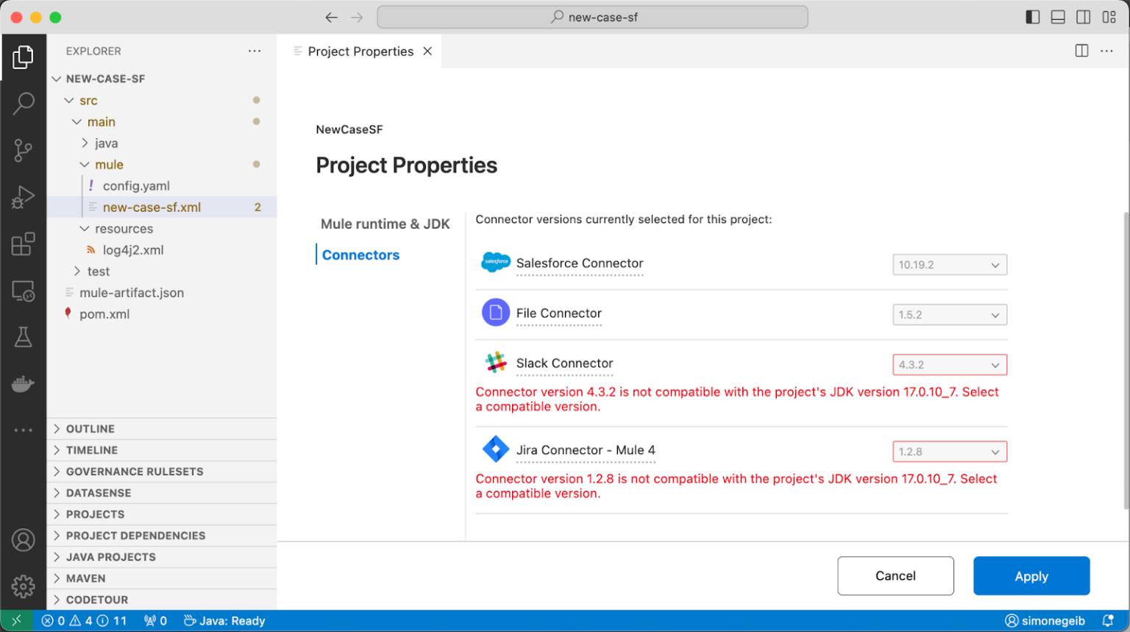The image size is (1130, 632).
Task: Open the Testing flask icon in sidebar
Action: 24,337
